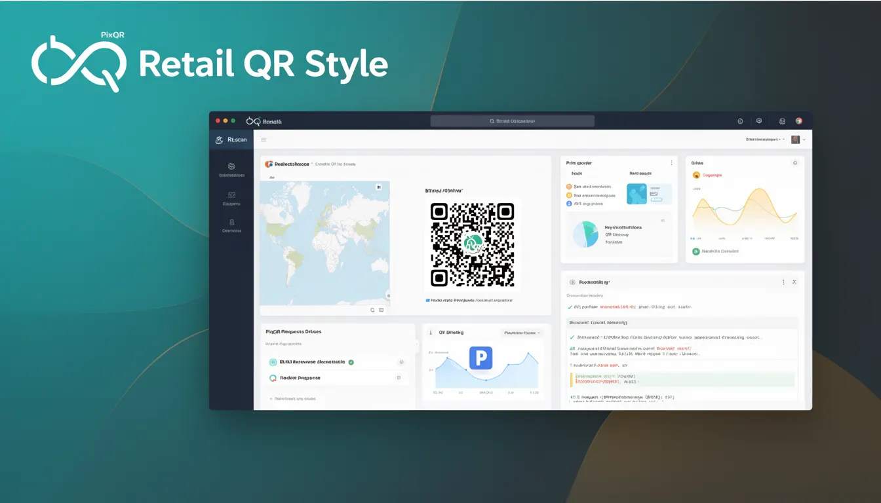Expand the dropdown on the blue line chart card
The image size is (881, 503).
pos(522,333)
